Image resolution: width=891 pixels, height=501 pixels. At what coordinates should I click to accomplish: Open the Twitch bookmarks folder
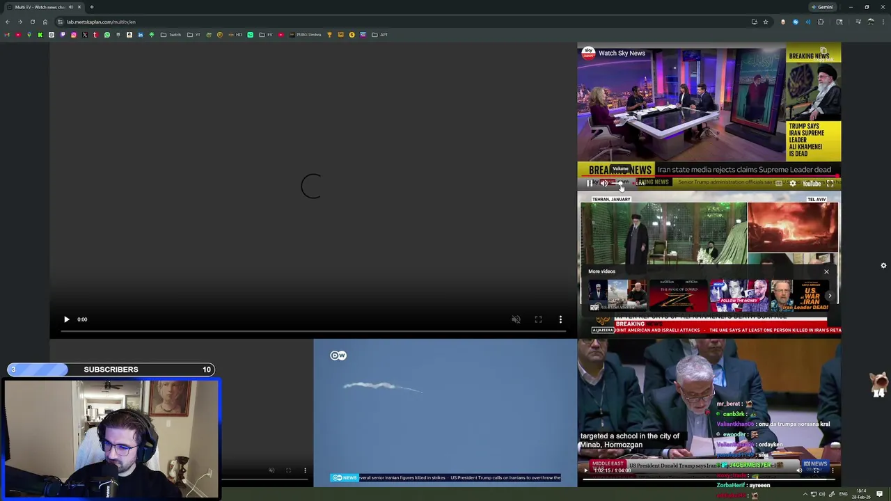171,35
